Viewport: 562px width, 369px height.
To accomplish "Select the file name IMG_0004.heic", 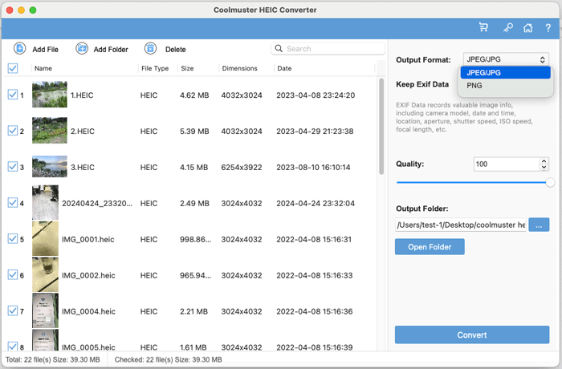I will pos(88,312).
